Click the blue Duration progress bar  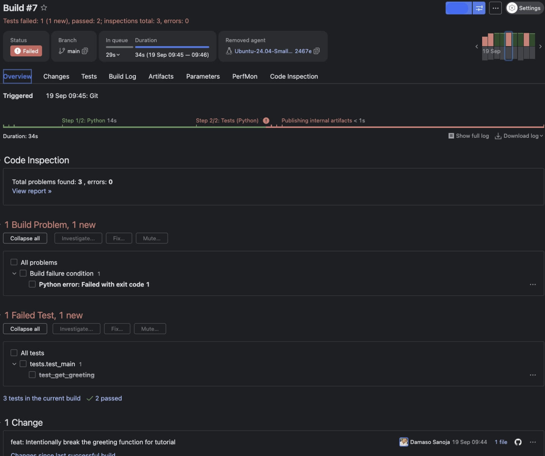tap(172, 47)
